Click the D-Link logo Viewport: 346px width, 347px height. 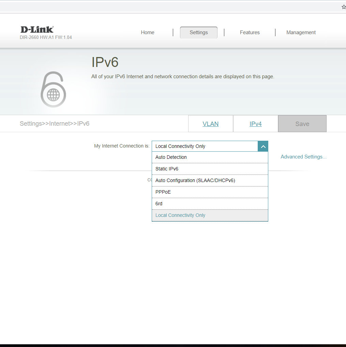click(37, 29)
